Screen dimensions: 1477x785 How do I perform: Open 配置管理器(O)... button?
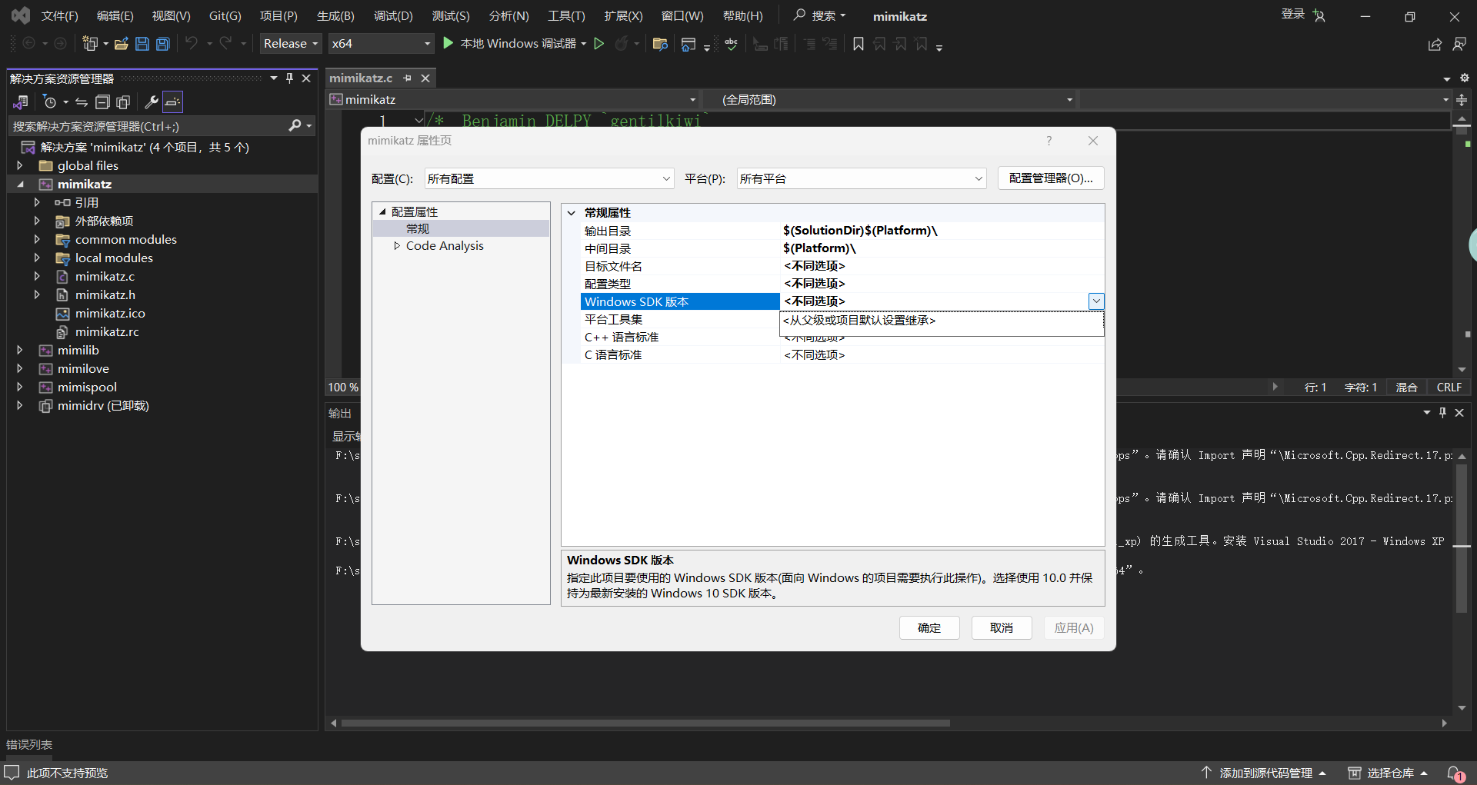(1051, 178)
